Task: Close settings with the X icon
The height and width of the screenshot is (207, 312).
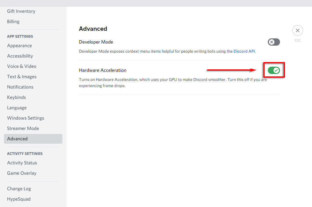Action: click(297, 30)
